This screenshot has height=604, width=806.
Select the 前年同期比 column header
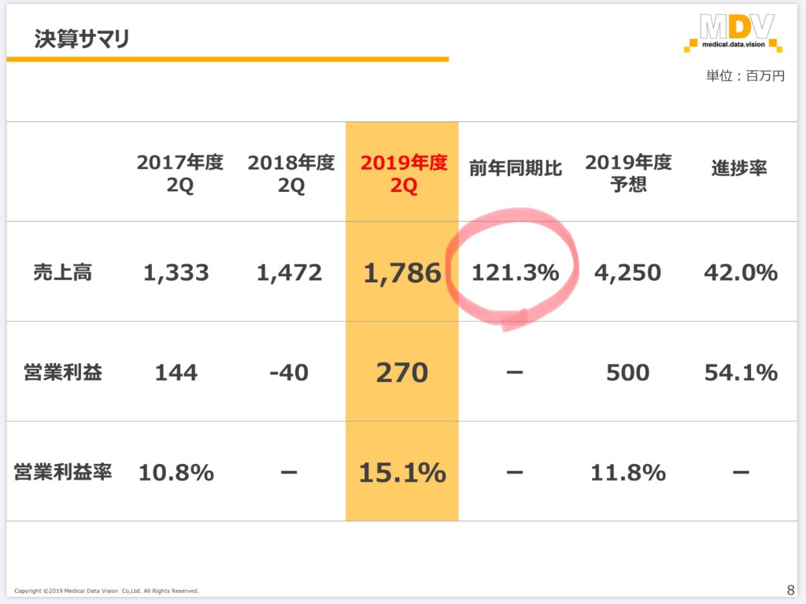(515, 168)
